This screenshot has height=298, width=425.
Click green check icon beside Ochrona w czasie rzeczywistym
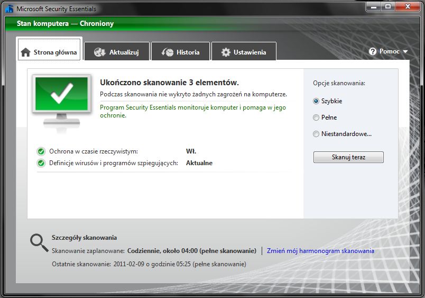pos(41,151)
